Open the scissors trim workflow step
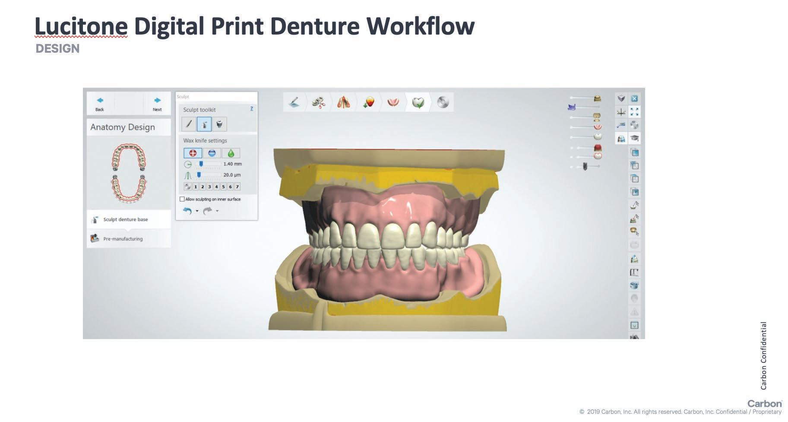788x422 pixels. [x=319, y=102]
